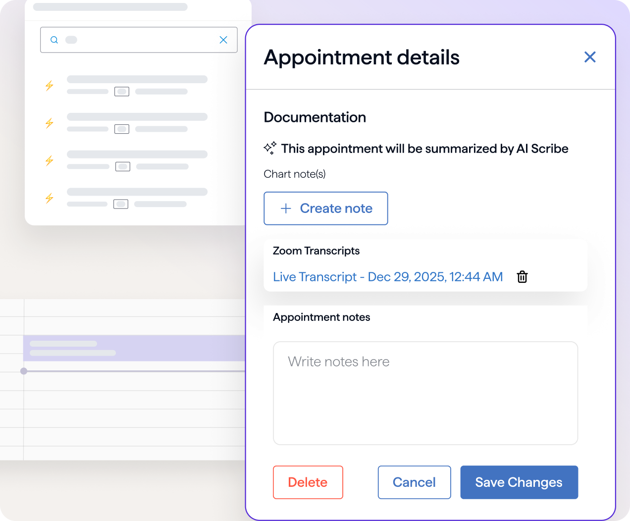Click the search magnifier icon
This screenshot has width=630, height=521.
(54, 40)
